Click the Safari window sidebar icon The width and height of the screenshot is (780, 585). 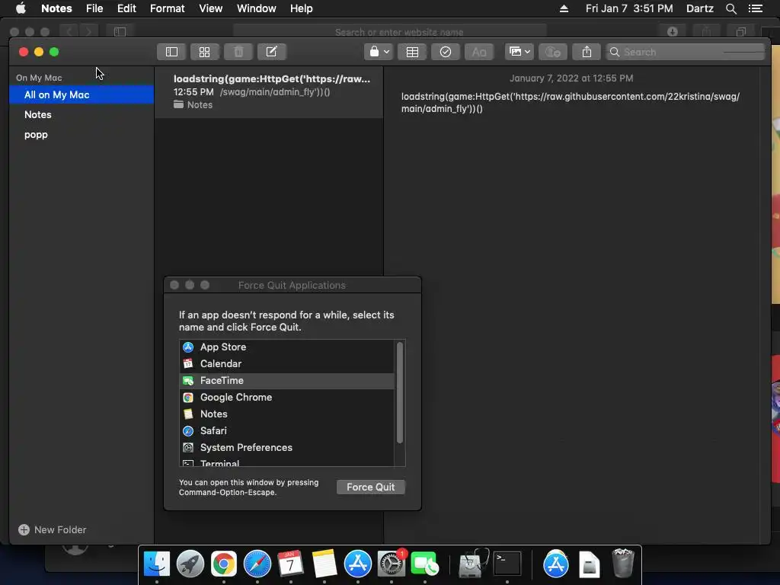pos(120,32)
